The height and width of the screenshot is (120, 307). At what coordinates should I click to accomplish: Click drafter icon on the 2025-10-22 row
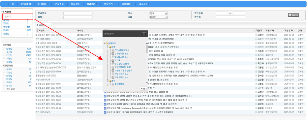tap(256, 104)
